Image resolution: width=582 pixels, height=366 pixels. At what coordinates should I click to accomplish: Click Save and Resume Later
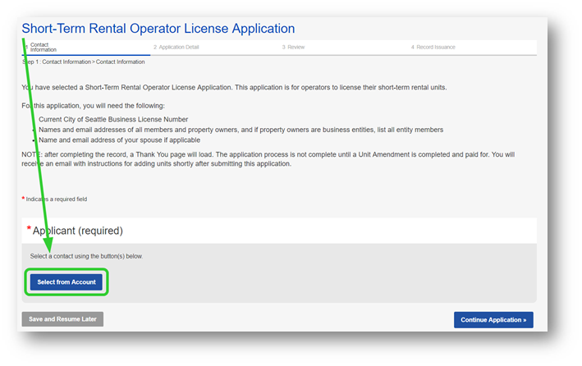click(62, 319)
